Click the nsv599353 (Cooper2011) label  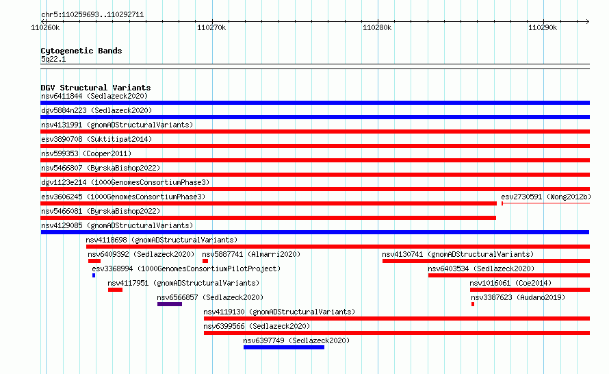86,153
